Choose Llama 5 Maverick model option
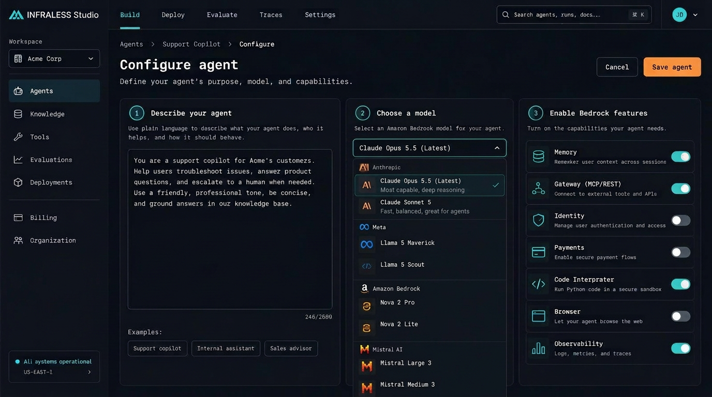 (x=429, y=243)
